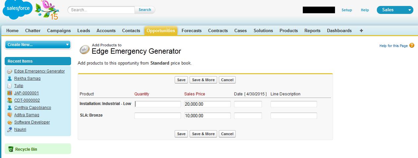Open the Products tab
The image size is (418, 158).
tap(289, 30)
